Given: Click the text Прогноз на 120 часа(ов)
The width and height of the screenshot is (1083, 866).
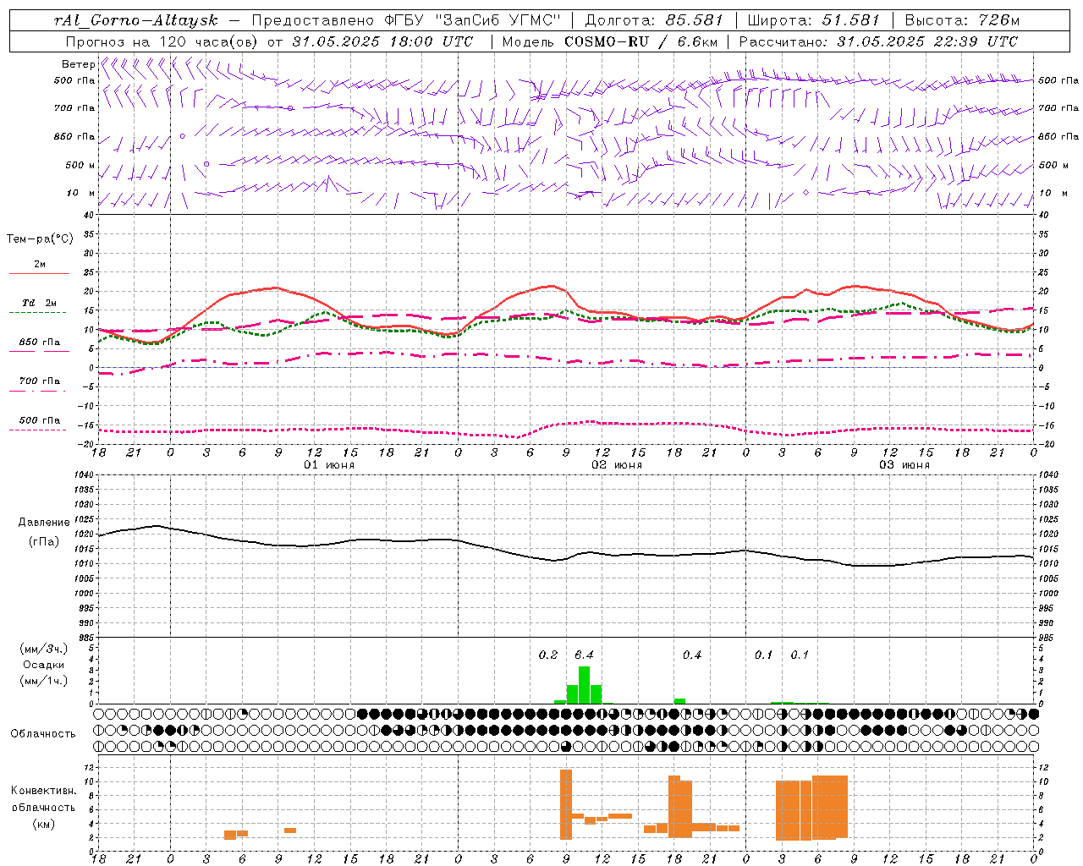Looking at the screenshot, I should 162,41.
